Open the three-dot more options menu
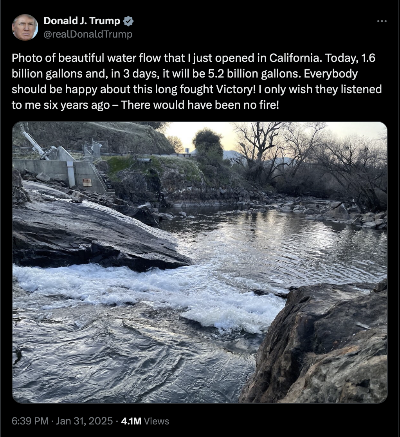The height and width of the screenshot is (437, 400). pyautogui.click(x=382, y=21)
